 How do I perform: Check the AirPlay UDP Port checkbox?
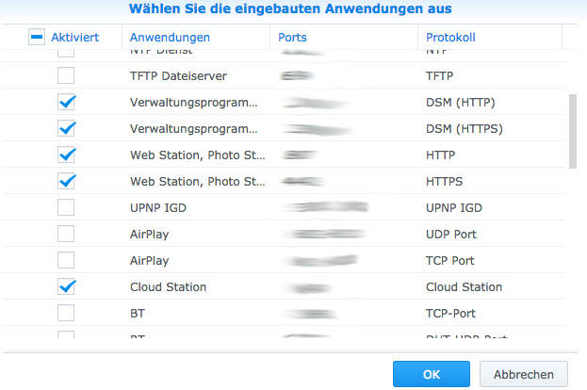[66, 234]
